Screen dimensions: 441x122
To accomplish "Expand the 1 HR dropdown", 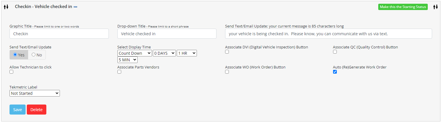I will pyautogui.click(x=187, y=53).
